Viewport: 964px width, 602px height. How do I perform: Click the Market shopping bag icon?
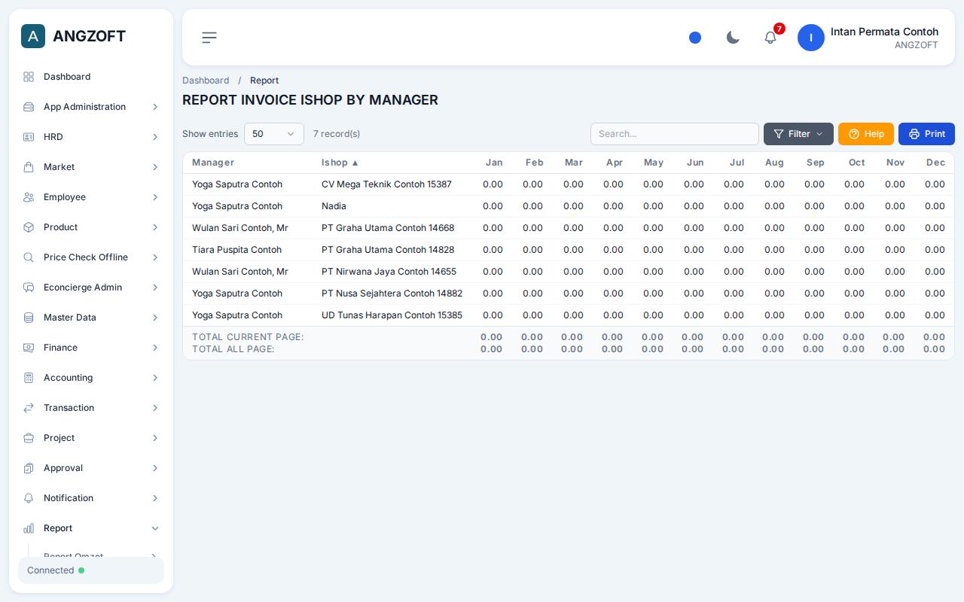pos(29,167)
